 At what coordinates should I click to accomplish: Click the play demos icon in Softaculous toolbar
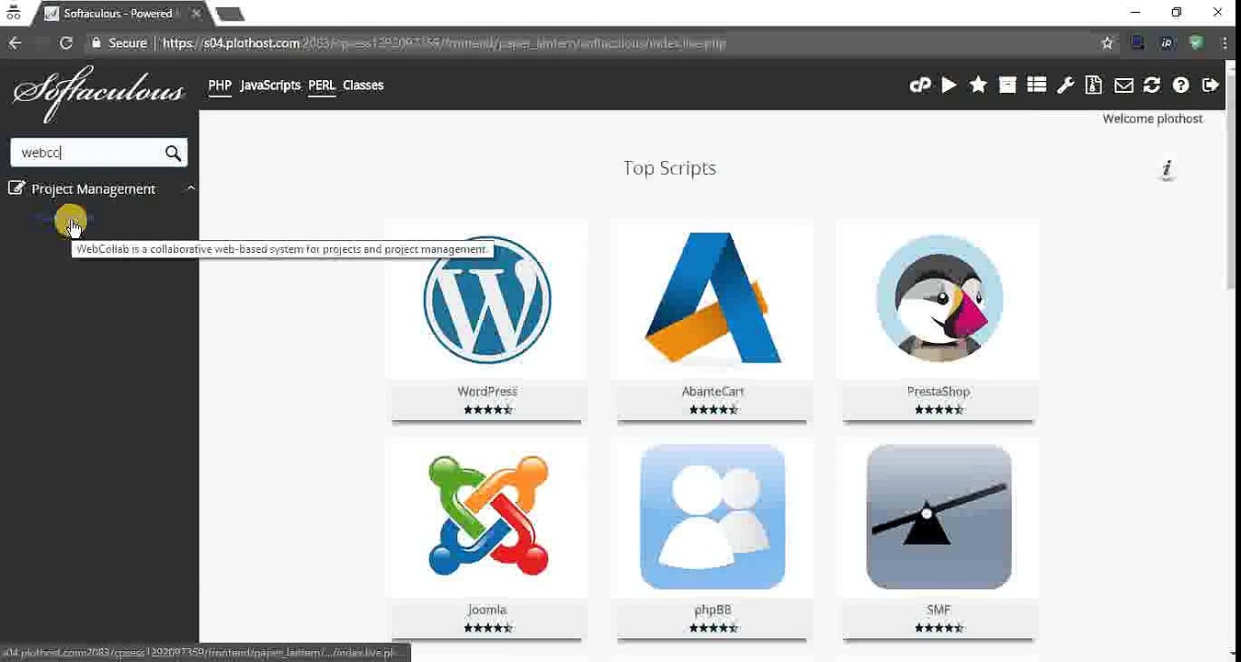[x=949, y=85]
